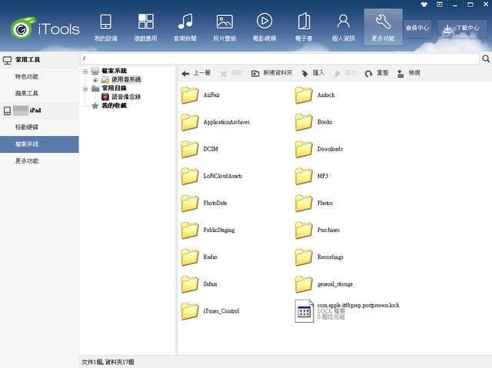Image resolution: width=492 pixels, height=368 pixels.
Task: Open the 照片壁紙 photos section
Action: click(224, 26)
